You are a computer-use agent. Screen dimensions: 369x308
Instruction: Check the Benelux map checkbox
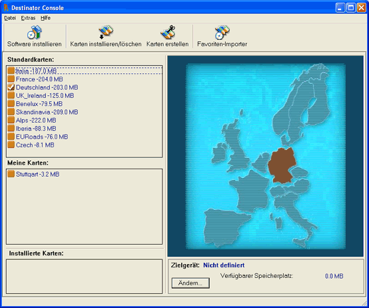(11, 103)
